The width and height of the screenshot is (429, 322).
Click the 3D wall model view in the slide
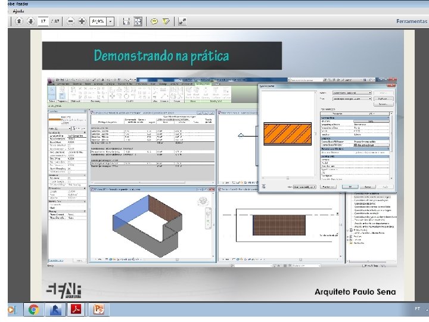[x=148, y=226]
